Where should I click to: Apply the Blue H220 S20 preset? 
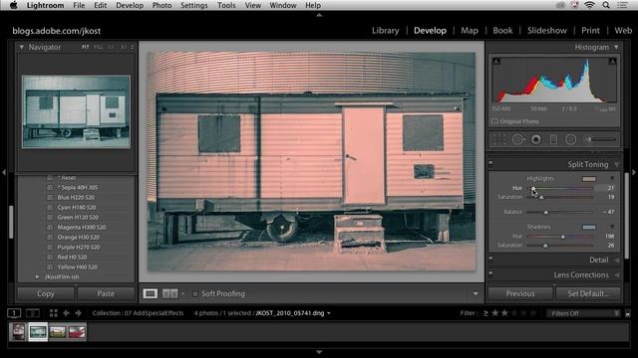(x=76, y=197)
